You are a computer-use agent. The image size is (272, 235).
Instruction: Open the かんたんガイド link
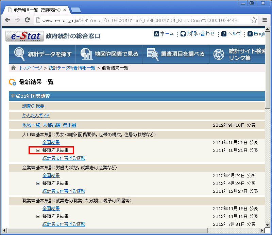click(36, 115)
